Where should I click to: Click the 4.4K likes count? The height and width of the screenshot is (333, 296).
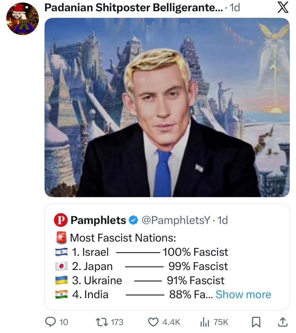[x=171, y=322]
